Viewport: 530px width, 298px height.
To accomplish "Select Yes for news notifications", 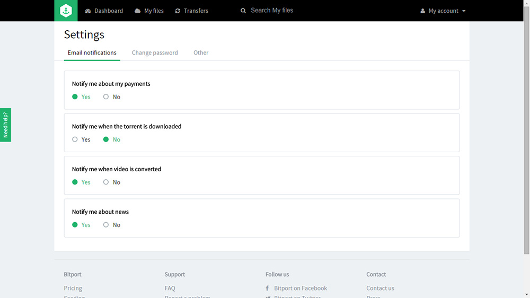I will point(75,225).
